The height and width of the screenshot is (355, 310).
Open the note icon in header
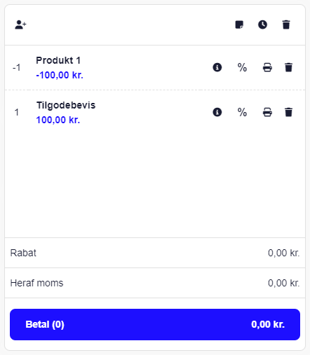coord(239,25)
